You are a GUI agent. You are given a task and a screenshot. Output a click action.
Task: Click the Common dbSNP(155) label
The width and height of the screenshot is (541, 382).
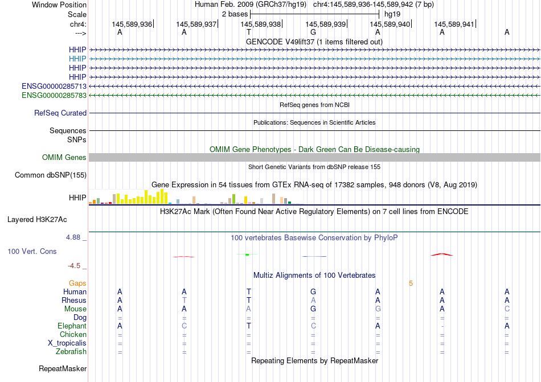[51, 175]
